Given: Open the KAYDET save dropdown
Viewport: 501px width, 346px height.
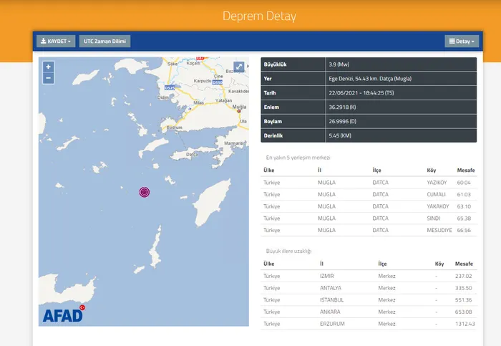Looking at the screenshot, I should click(x=56, y=42).
